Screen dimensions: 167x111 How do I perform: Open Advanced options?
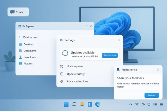click(77, 81)
